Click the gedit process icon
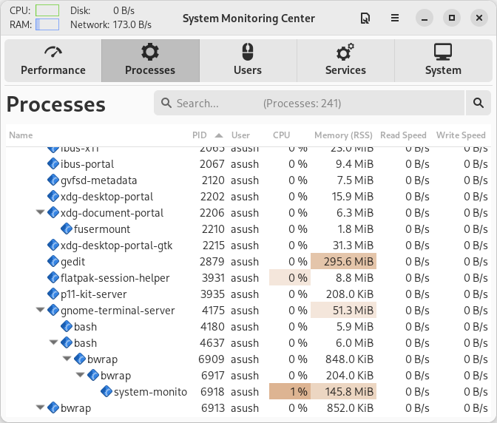The height and width of the screenshot is (423, 497). click(53, 262)
